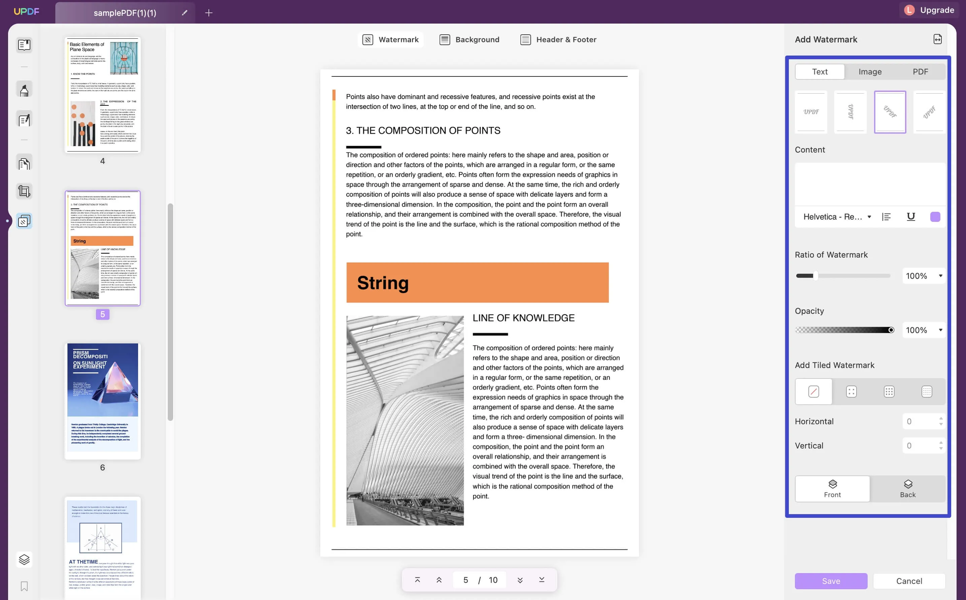Click the Watermark tab in toolbar
This screenshot has width=966, height=600.
tap(390, 39)
